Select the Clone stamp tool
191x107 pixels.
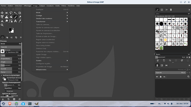(x=2, y=21)
